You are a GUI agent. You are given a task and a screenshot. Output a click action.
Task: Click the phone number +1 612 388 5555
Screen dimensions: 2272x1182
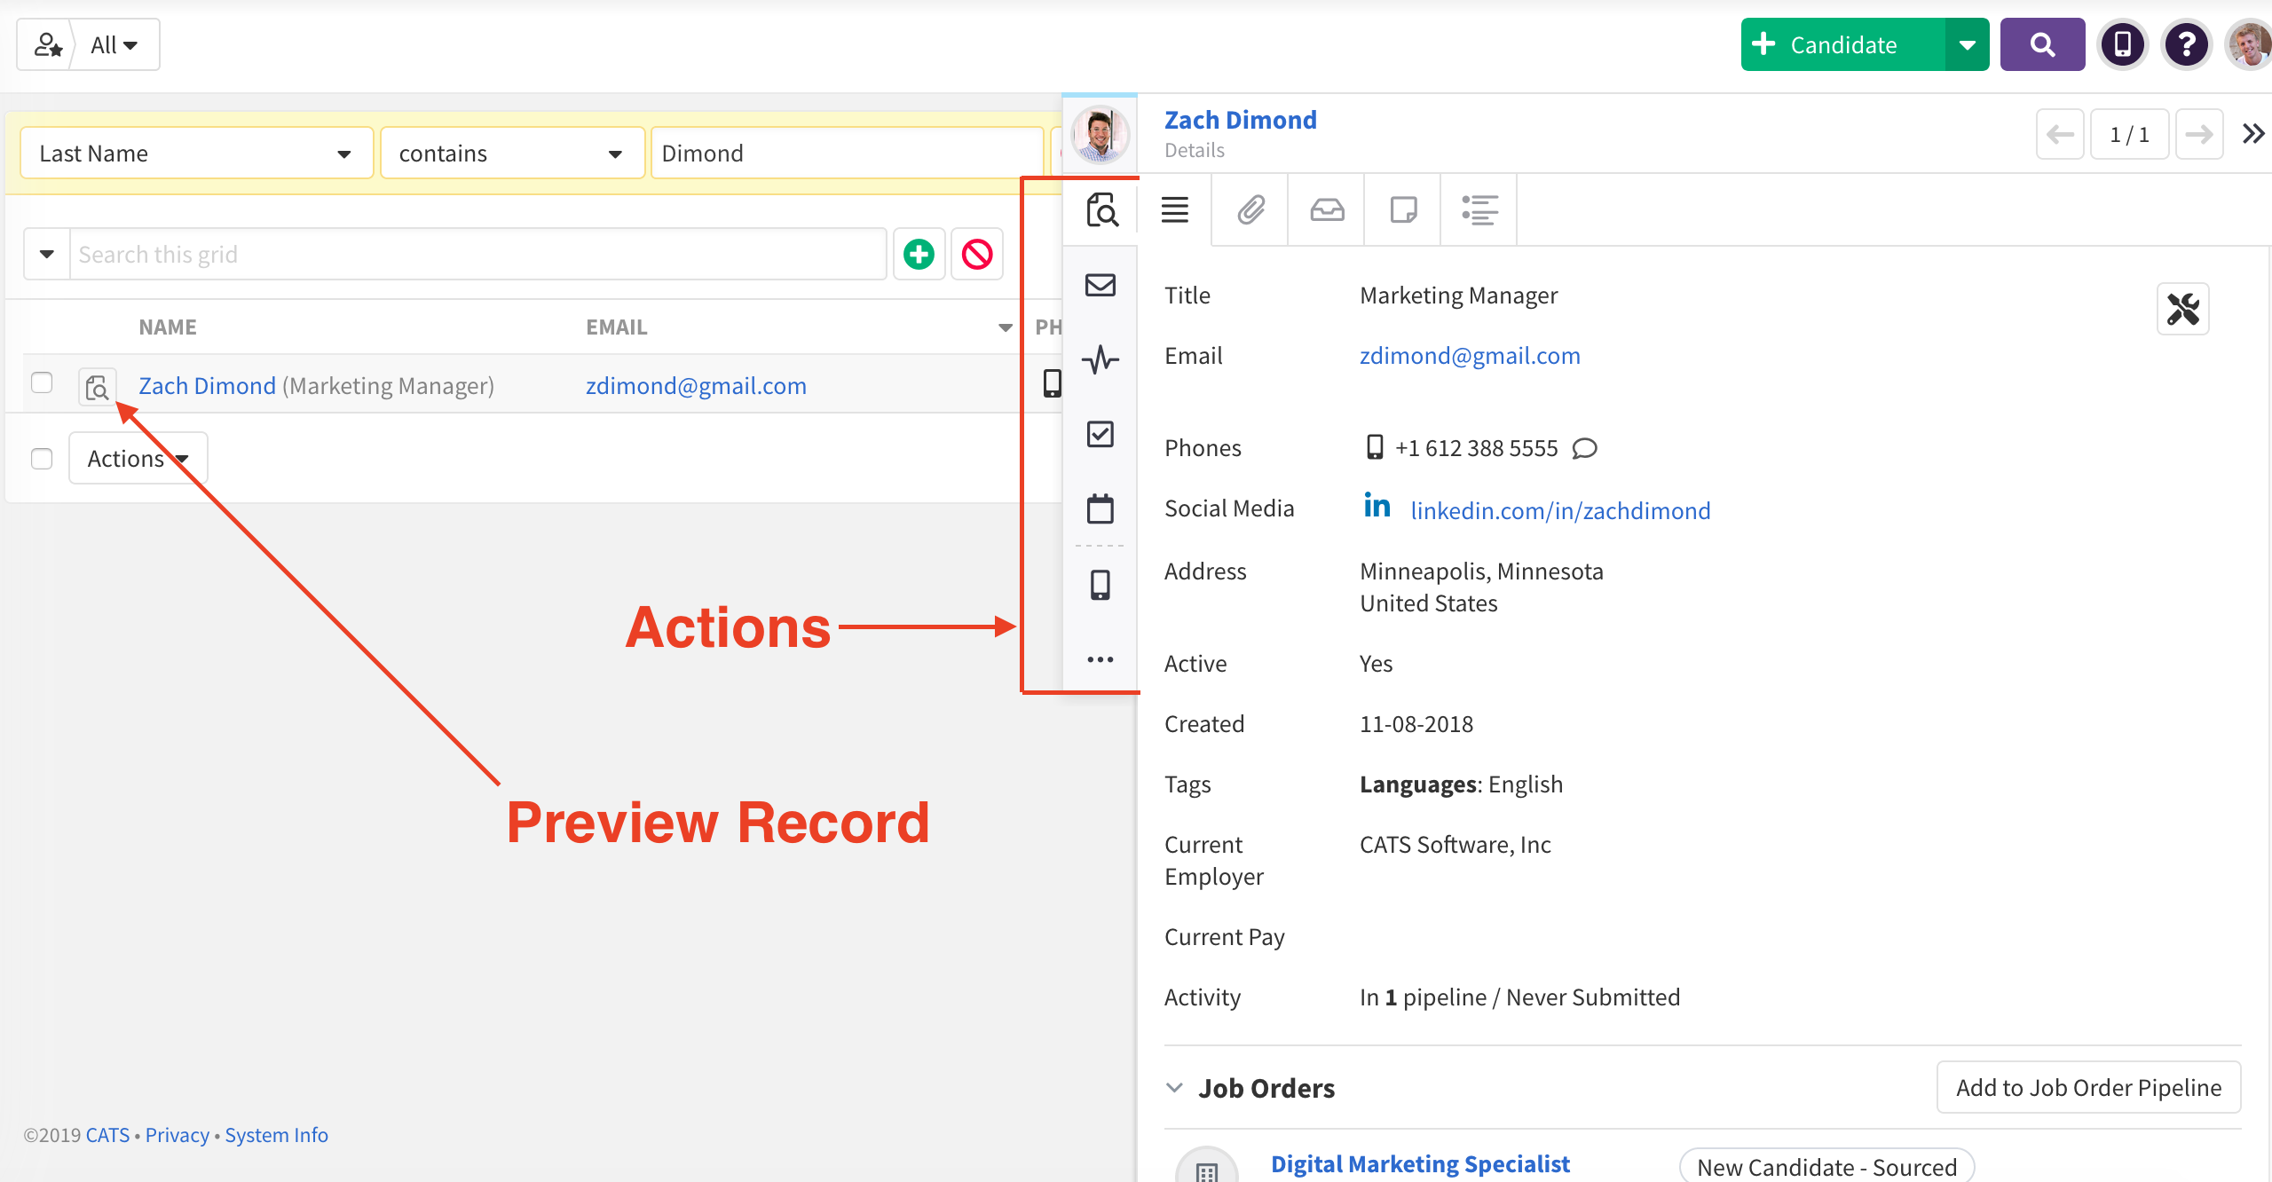click(x=1476, y=448)
